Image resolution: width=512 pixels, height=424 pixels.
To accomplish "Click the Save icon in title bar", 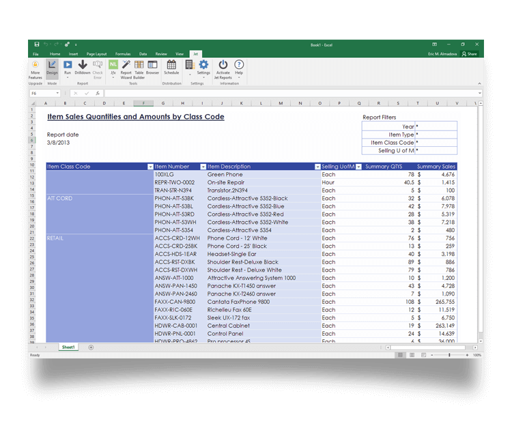I will [x=37, y=44].
